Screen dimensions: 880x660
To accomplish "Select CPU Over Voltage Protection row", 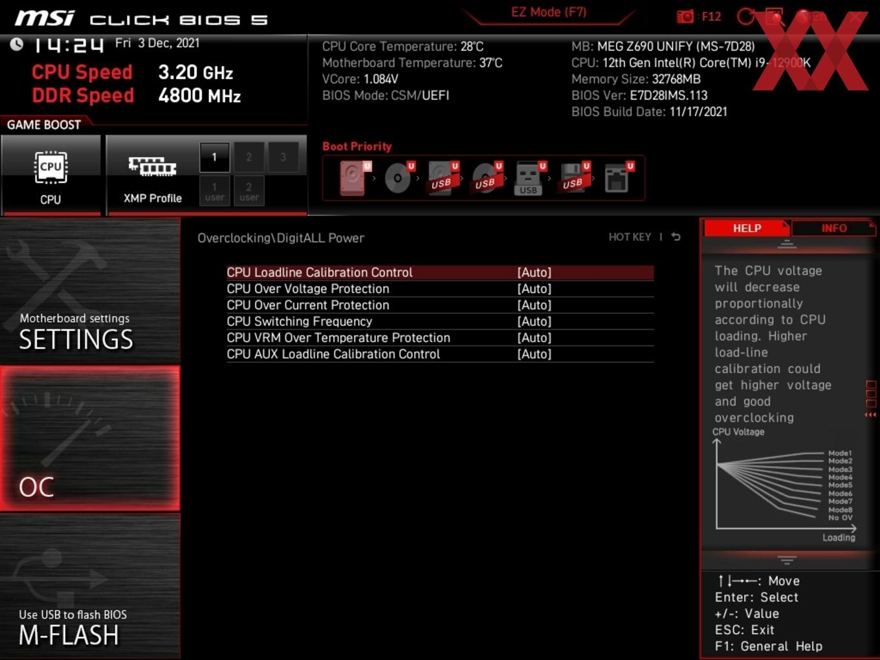I will click(440, 289).
